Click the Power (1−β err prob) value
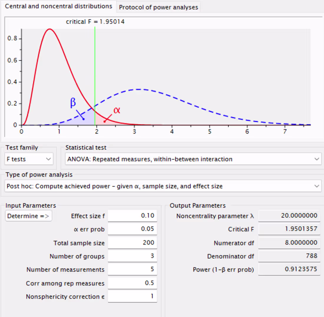The height and width of the screenshot is (317, 324). pyautogui.click(x=289, y=269)
